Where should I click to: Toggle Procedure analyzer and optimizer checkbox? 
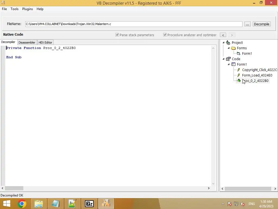click(x=165, y=35)
